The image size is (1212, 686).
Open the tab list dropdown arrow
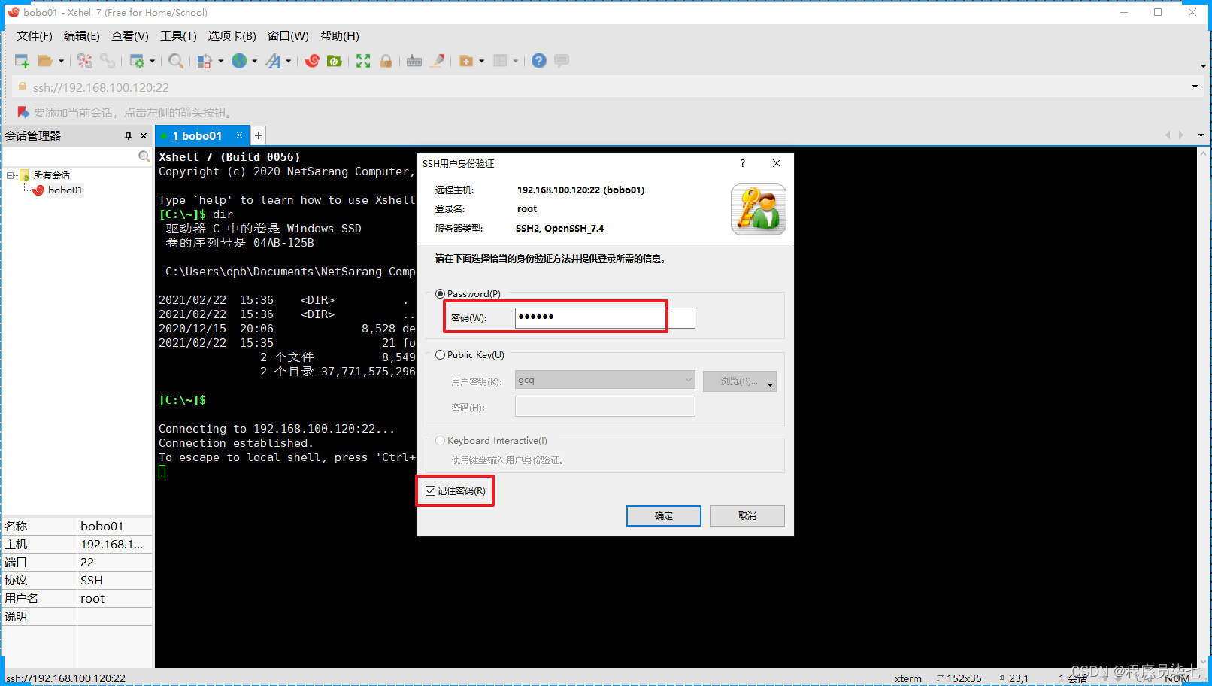(x=1201, y=135)
